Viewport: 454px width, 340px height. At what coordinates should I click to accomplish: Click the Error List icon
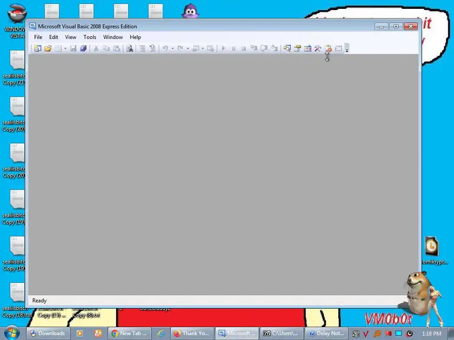(328, 48)
